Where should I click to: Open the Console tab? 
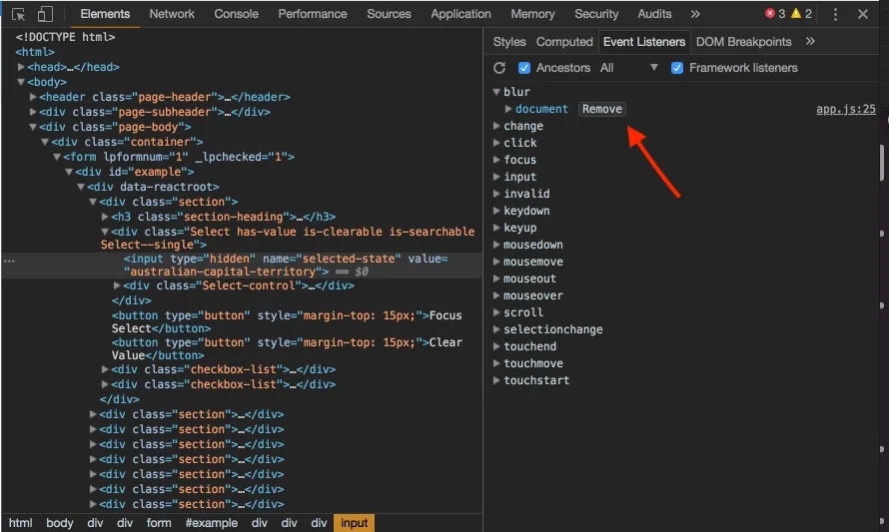(236, 14)
